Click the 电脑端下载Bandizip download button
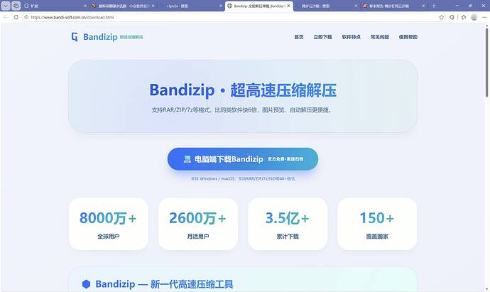 coord(243,159)
